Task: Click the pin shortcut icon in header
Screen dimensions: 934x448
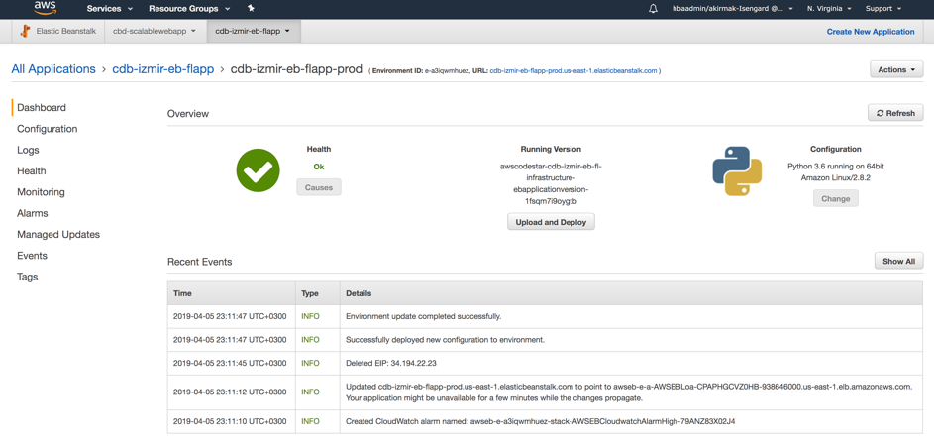Action: (251, 8)
